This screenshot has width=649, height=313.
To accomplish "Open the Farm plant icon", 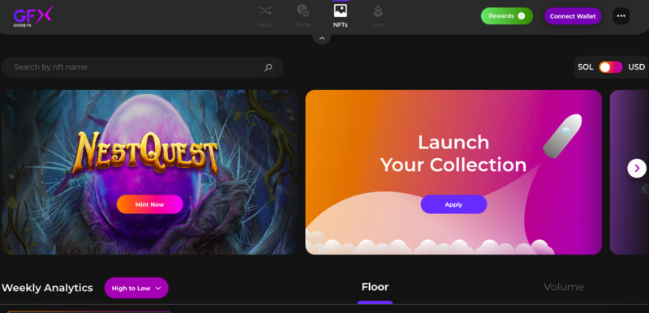I will coord(378,11).
